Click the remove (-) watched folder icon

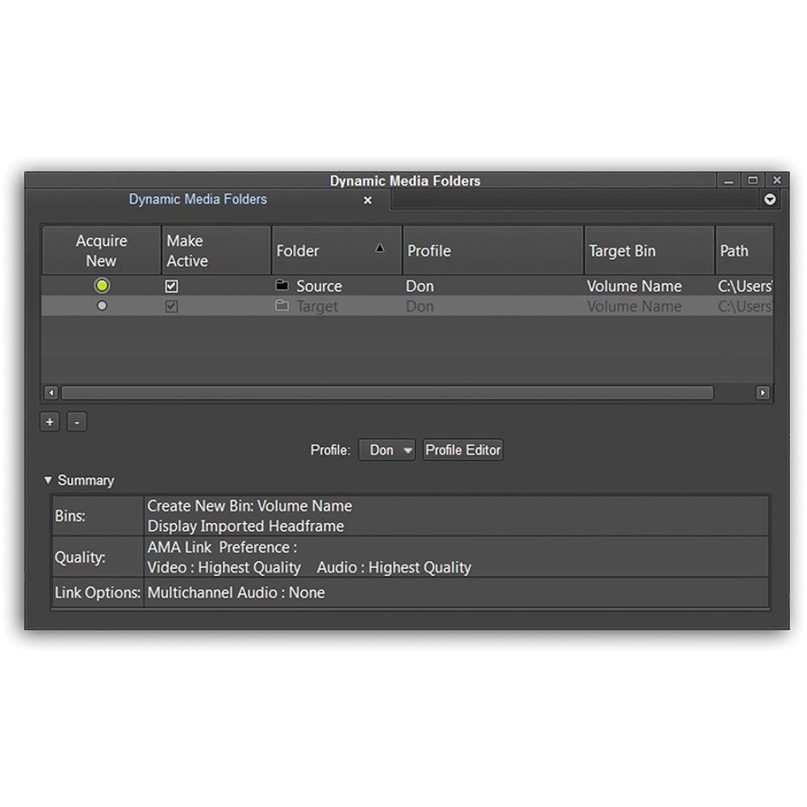tap(77, 421)
